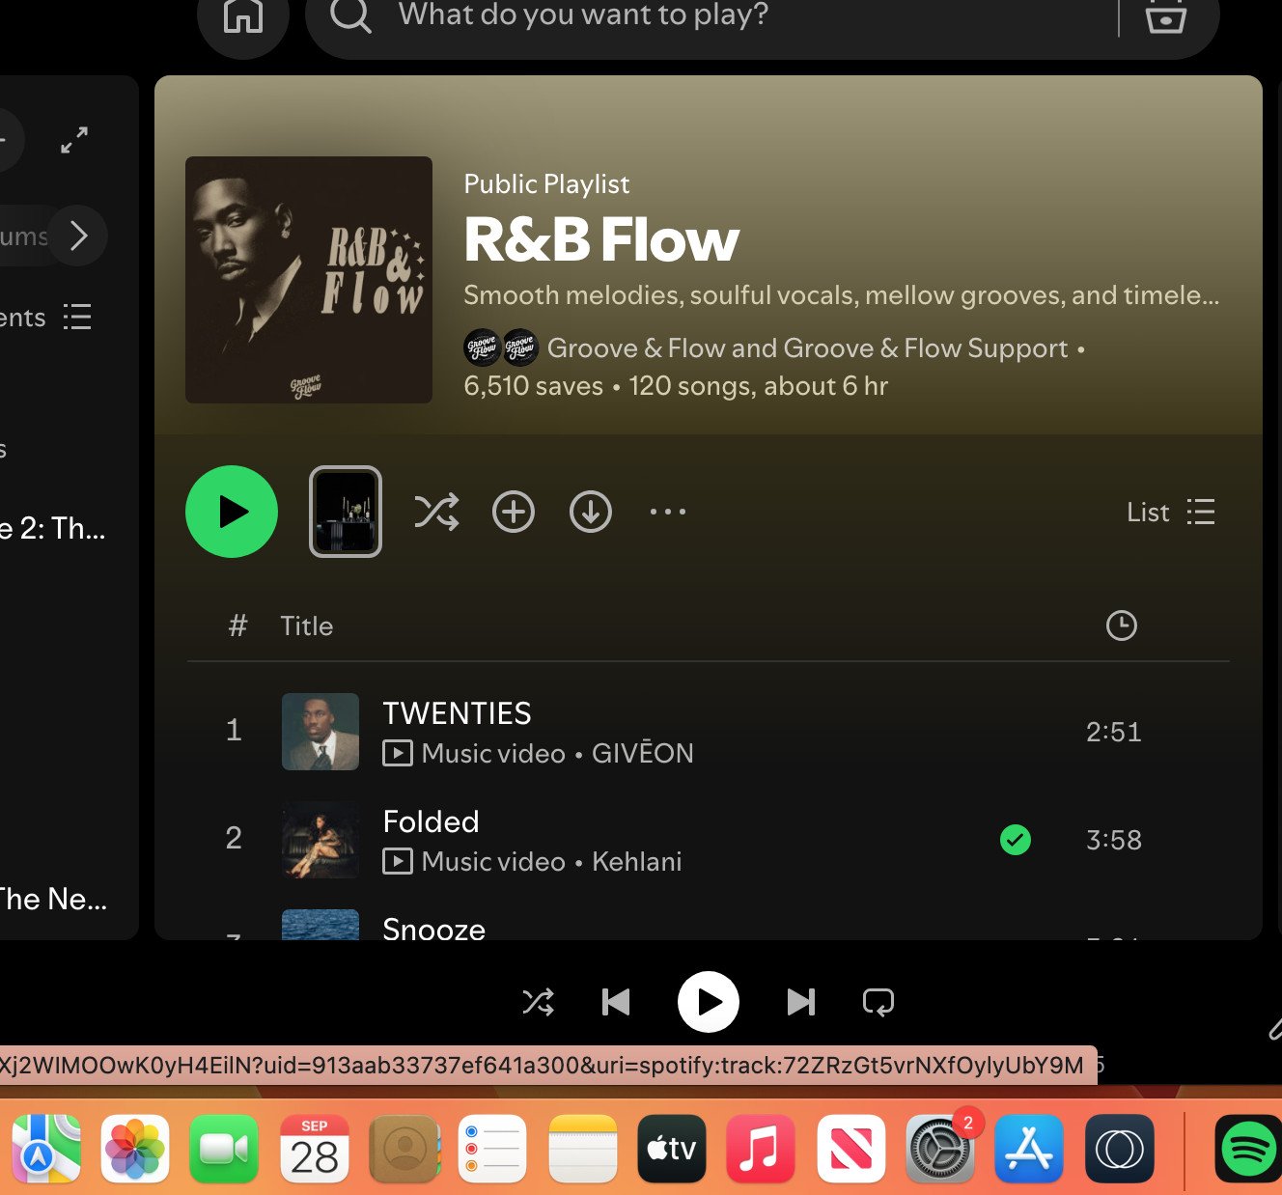Image resolution: width=1282 pixels, height=1195 pixels.
Task: Toggle shuffle in the bottom player controls
Action: [539, 1002]
